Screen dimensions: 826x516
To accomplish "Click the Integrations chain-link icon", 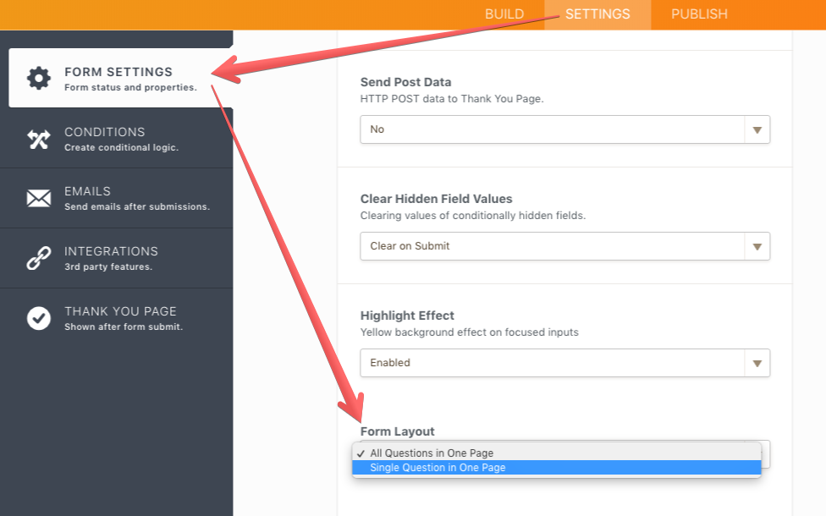I will click(x=39, y=256).
